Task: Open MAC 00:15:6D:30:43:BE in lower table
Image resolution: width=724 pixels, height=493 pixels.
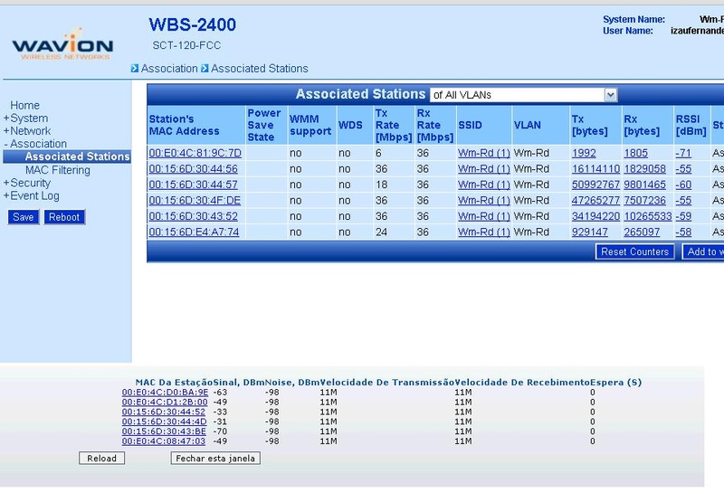Action: pos(164,431)
